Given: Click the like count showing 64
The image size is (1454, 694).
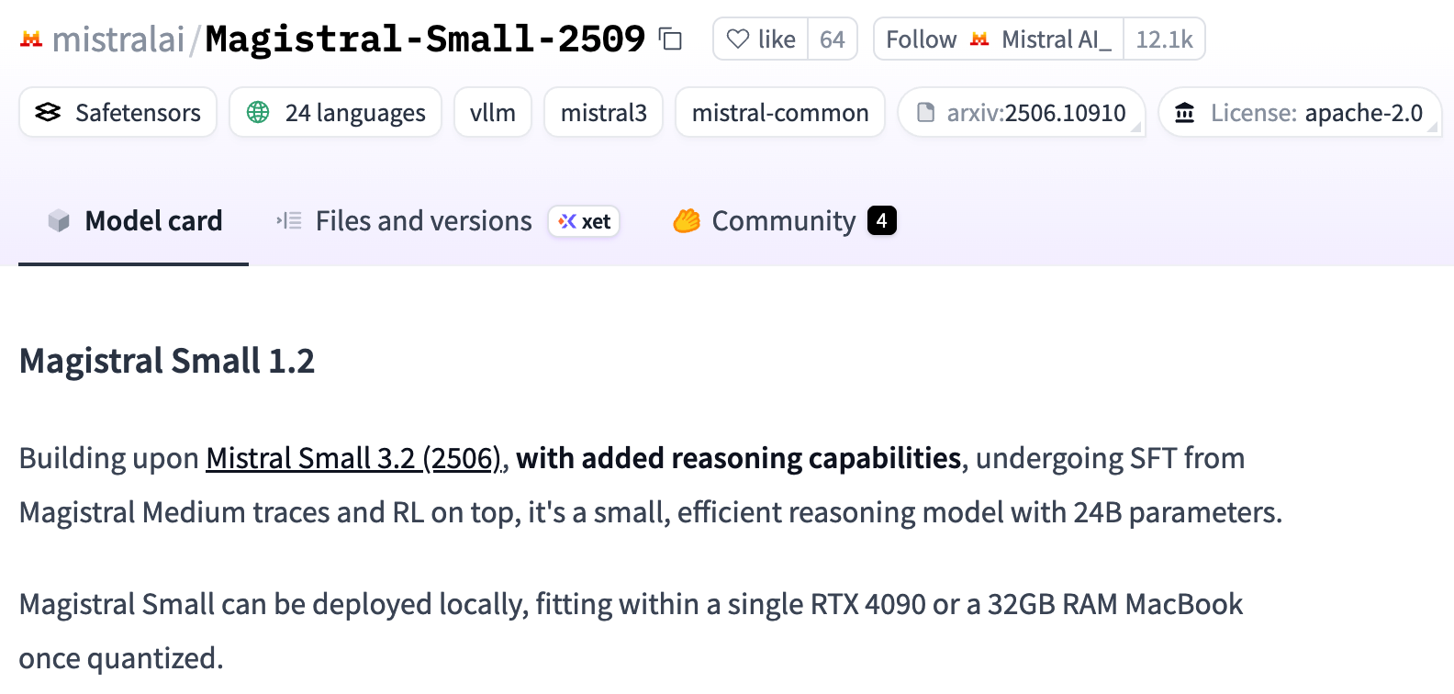Looking at the screenshot, I should pyautogui.click(x=832, y=39).
